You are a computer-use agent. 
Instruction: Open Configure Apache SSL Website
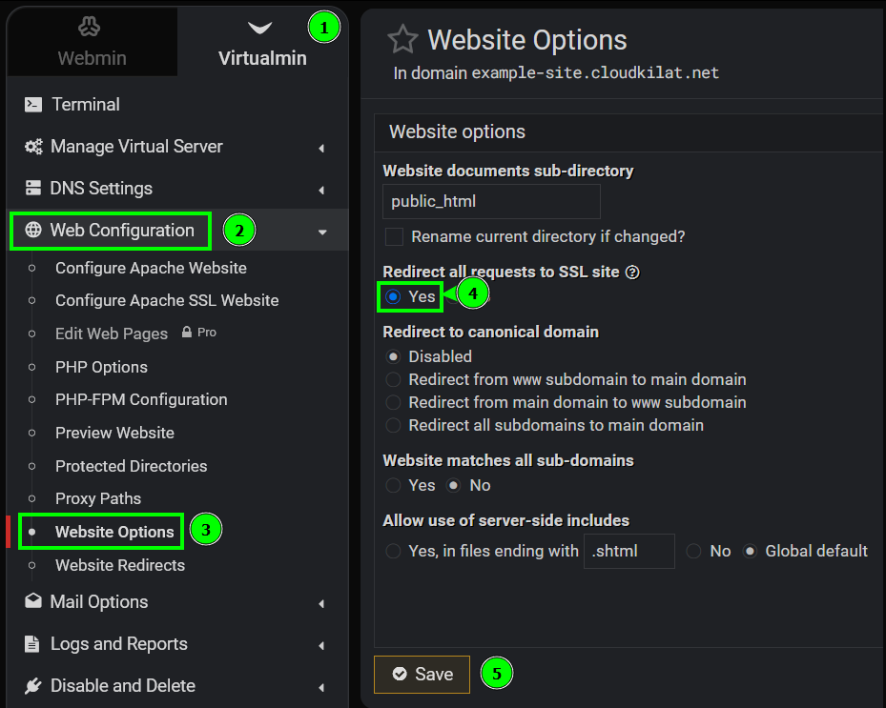point(167,300)
